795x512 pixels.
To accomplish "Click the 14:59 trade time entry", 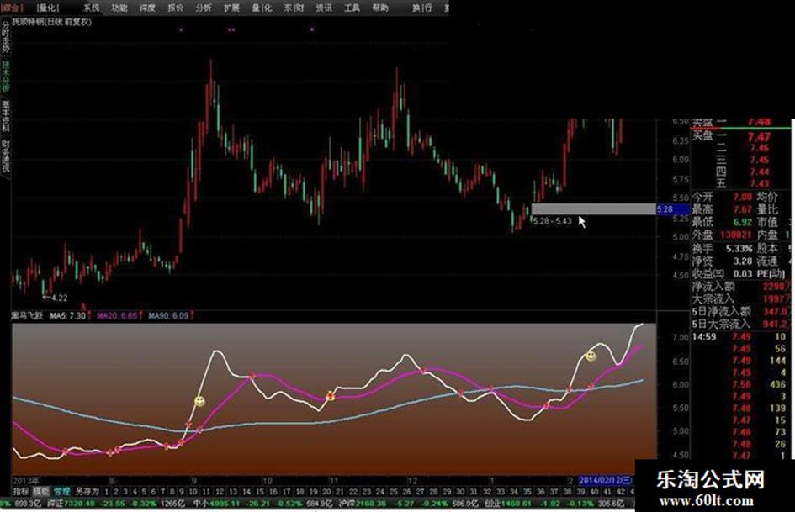I will click(704, 336).
